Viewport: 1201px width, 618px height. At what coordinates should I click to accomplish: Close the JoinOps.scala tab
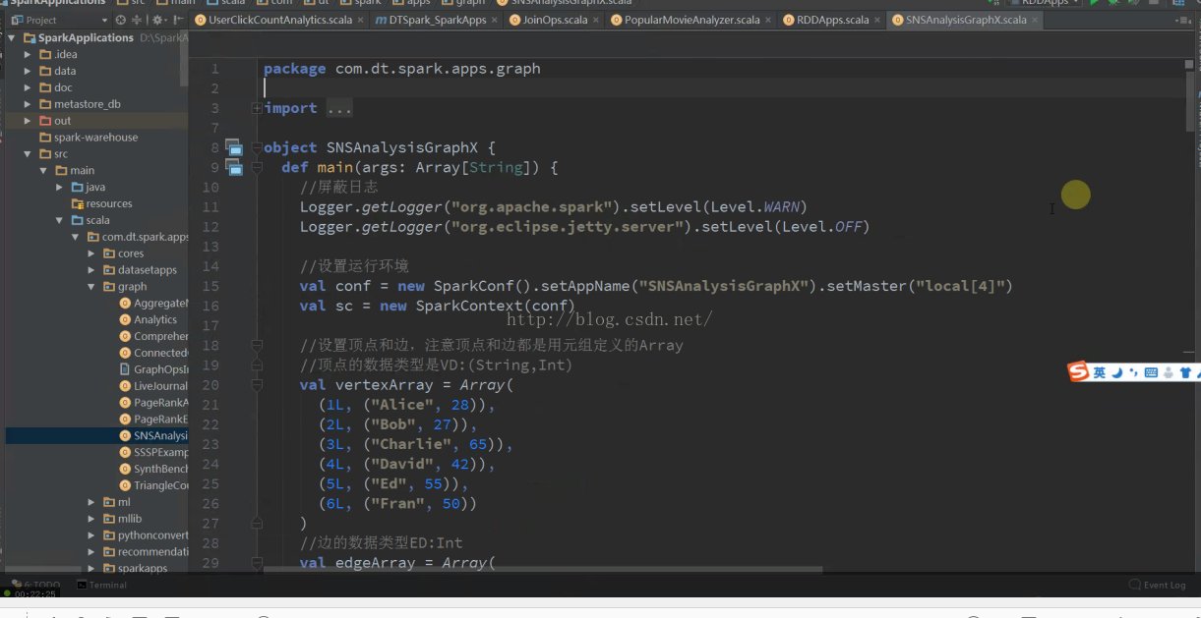(595, 20)
